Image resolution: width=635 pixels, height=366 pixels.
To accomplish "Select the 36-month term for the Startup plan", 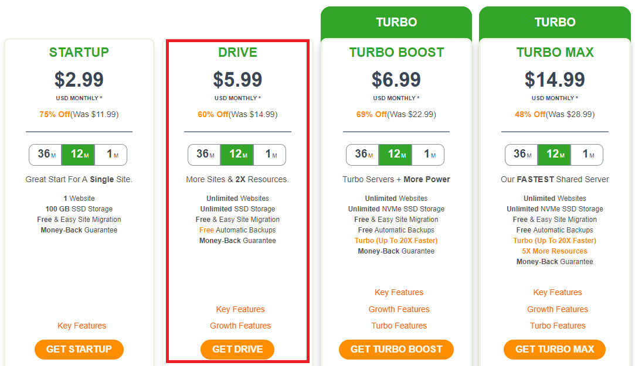I will click(x=45, y=155).
